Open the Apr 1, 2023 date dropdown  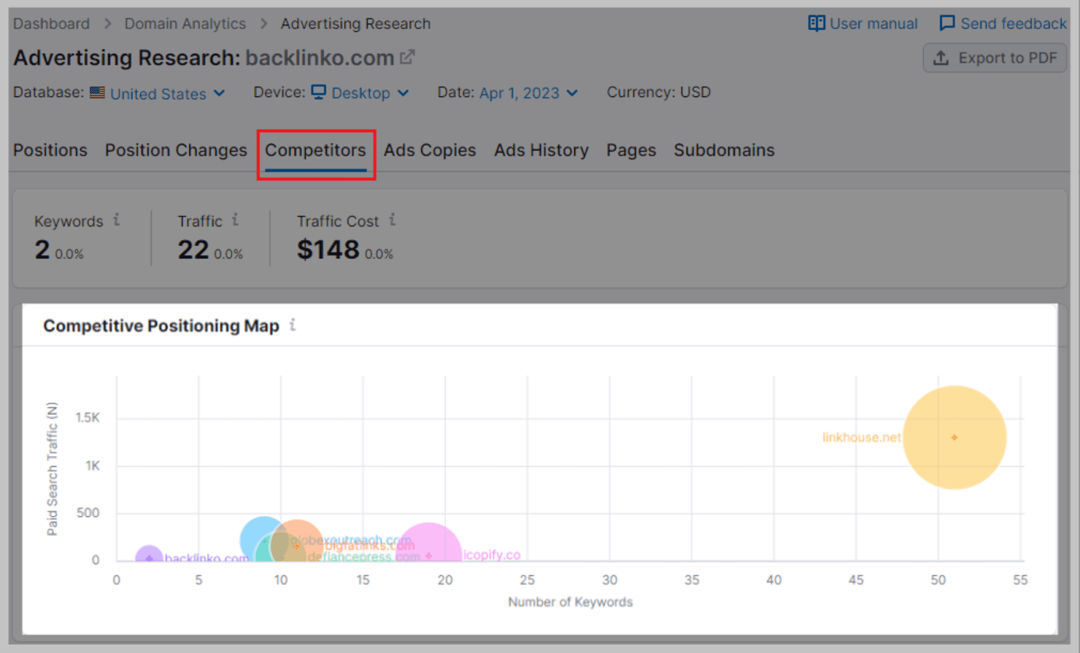tap(529, 93)
